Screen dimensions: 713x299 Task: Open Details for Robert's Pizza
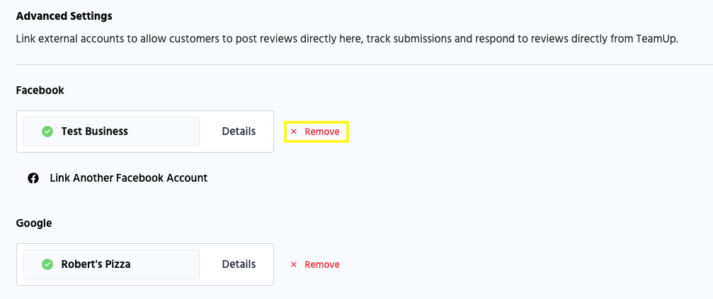(239, 264)
